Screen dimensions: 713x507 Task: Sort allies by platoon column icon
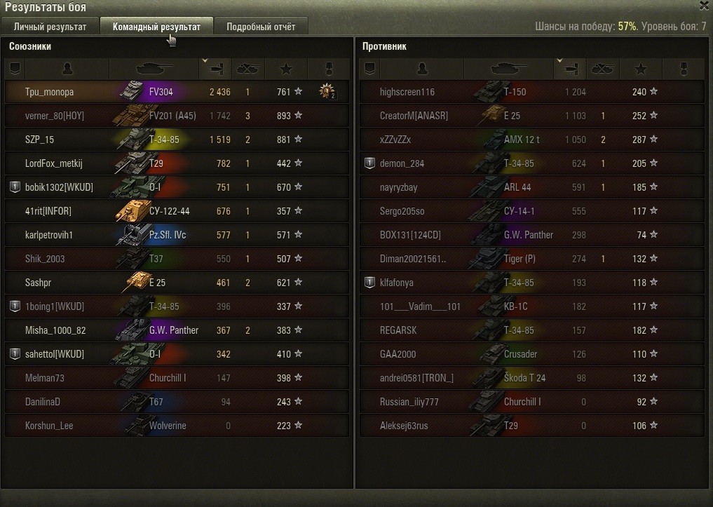15,69
